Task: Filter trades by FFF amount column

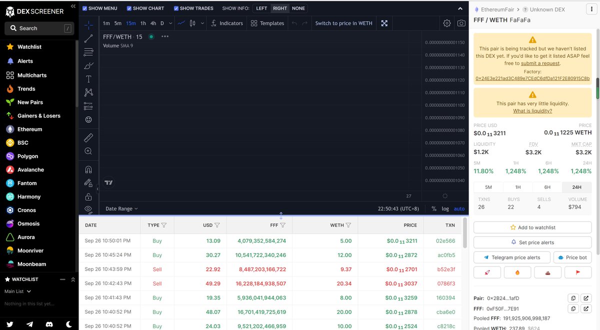Action: [282, 225]
